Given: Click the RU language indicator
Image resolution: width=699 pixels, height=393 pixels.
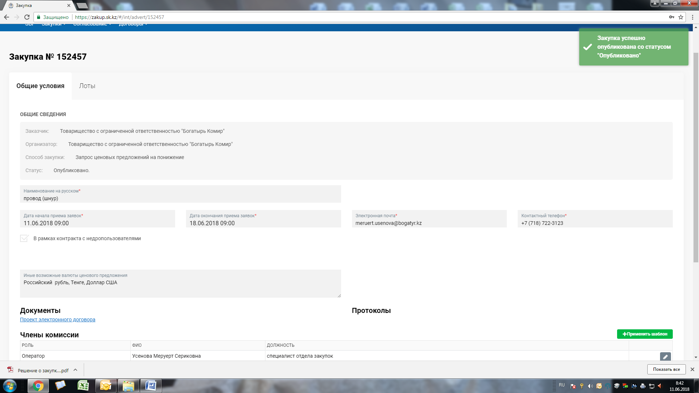Looking at the screenshot, I should [x=562, y=385].
